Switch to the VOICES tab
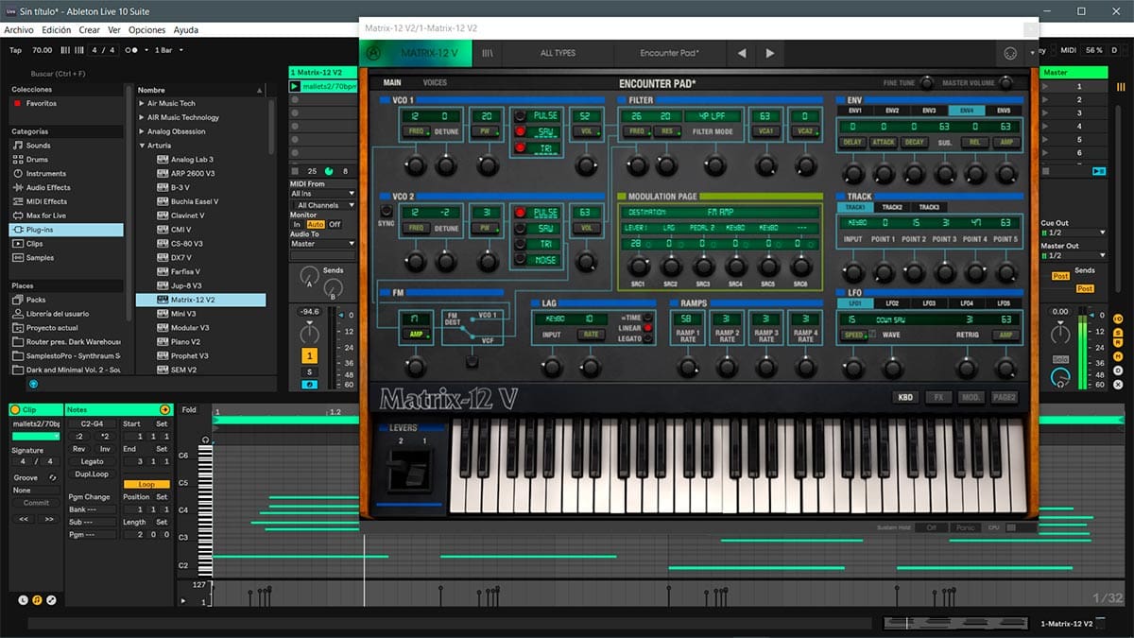 [435, 83]
